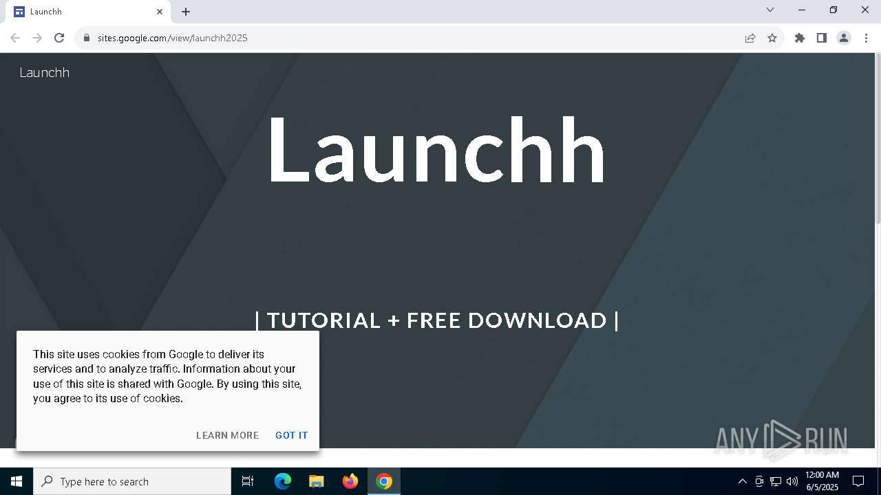Open Task View on the taskbar

point(248,481)
